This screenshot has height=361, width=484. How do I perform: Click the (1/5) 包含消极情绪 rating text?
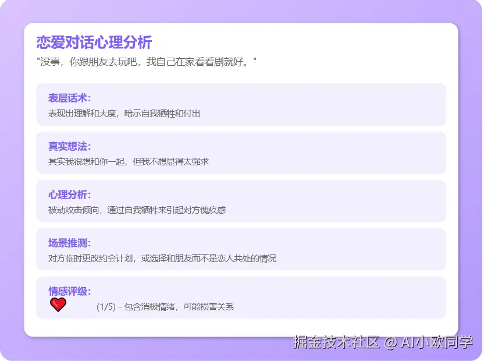pos(165,307)
